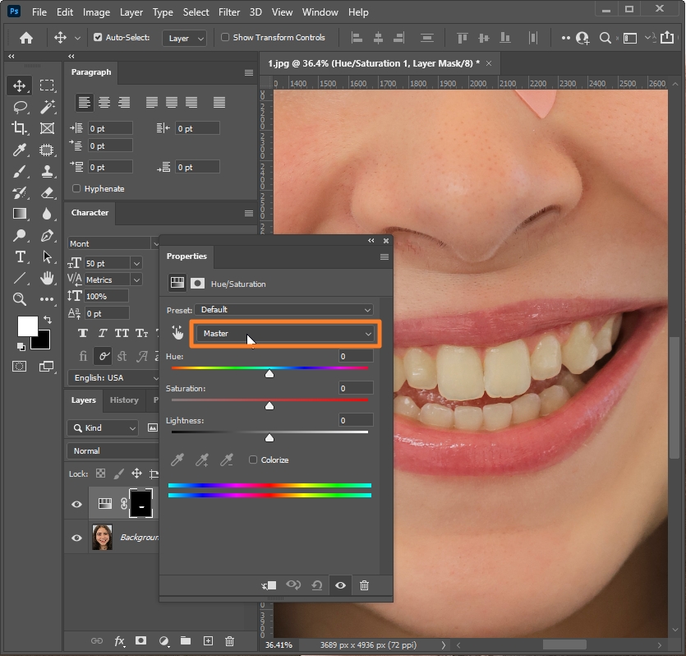Select the Eyedropper tool
686x656 pixels.
point(20,150)
